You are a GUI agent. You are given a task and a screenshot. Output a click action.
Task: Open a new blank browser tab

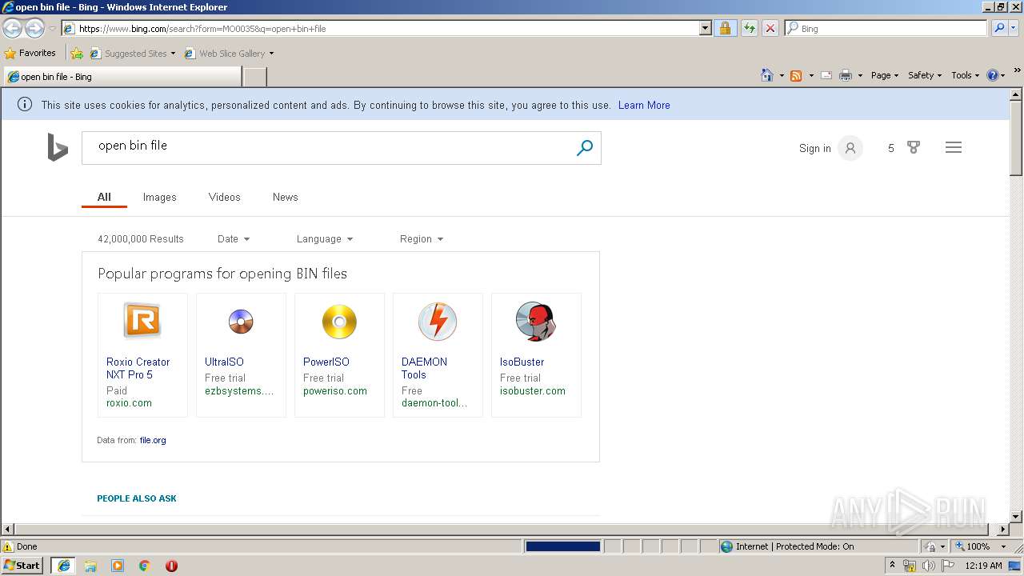(254, 77)
